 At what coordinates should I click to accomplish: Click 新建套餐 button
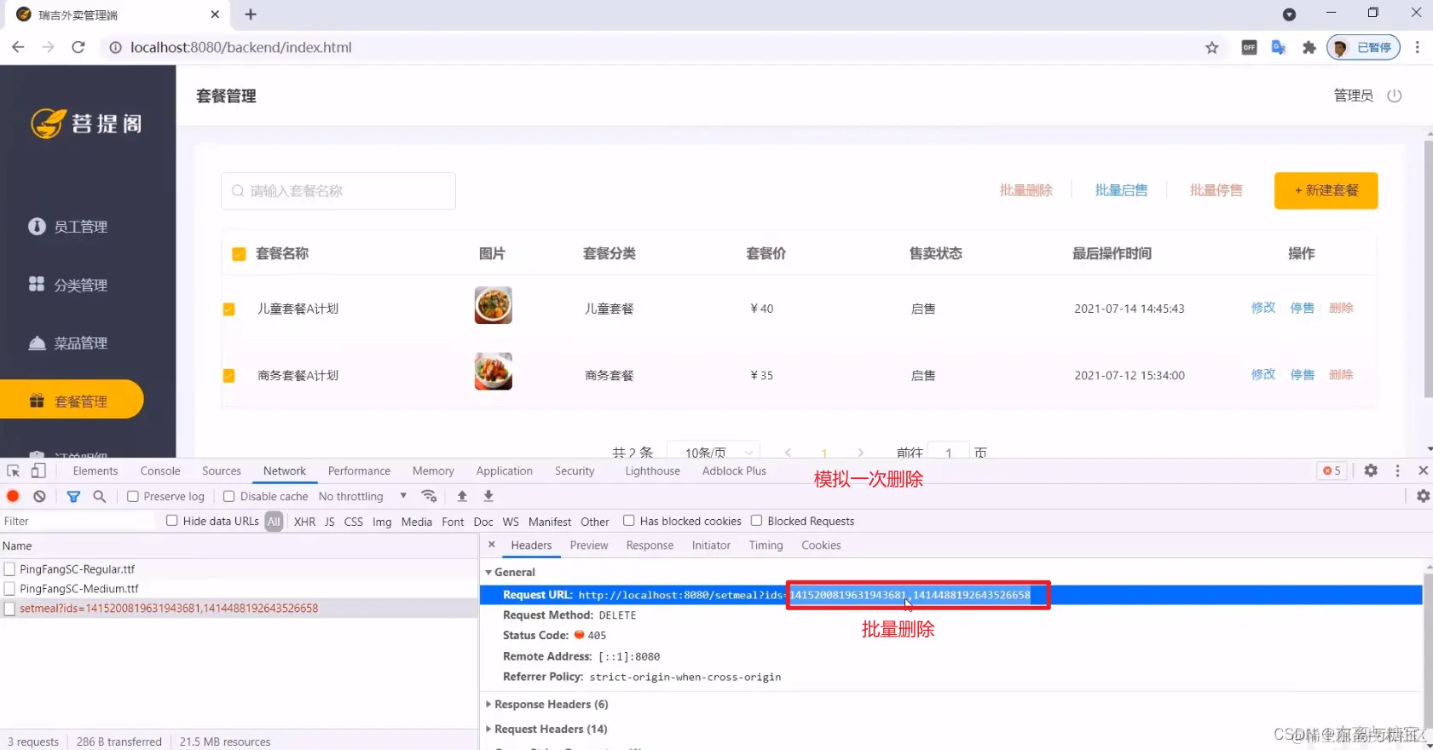click(x=1326, y=190)
